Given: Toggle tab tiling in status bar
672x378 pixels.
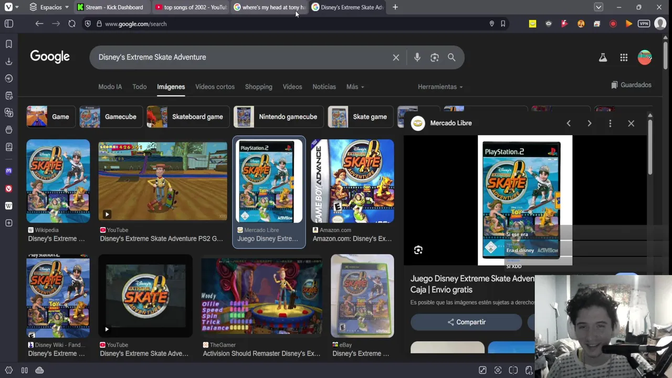Looking at the screenshot, I should [513, 370].
